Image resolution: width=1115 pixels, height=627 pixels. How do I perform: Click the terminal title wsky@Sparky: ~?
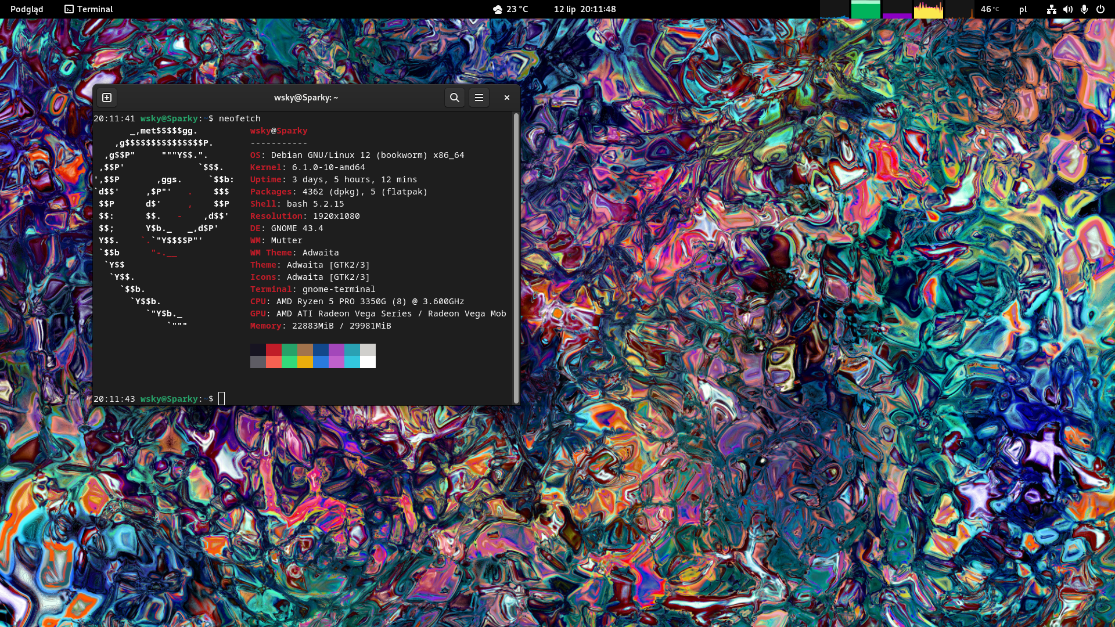[306, 98]
